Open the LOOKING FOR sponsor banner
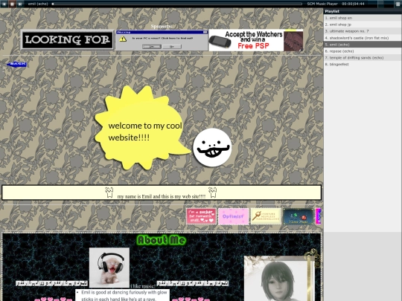 68,40
